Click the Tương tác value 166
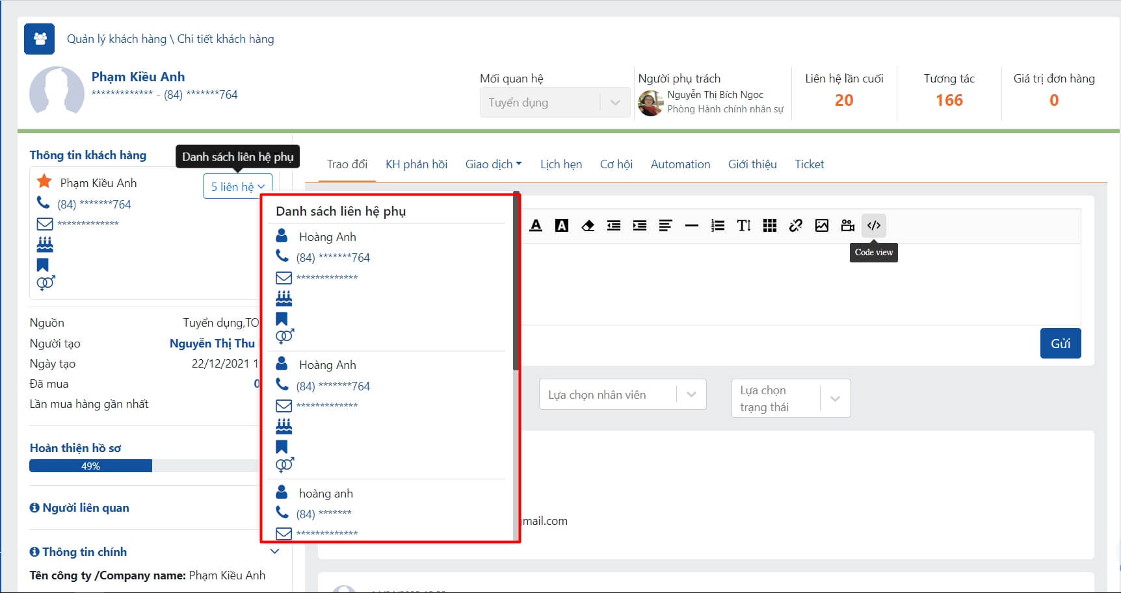The height and width of the screenshot is (593, 1121). click(949, 100)
